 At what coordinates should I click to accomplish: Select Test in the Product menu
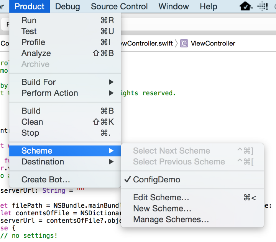pos(29,31)
